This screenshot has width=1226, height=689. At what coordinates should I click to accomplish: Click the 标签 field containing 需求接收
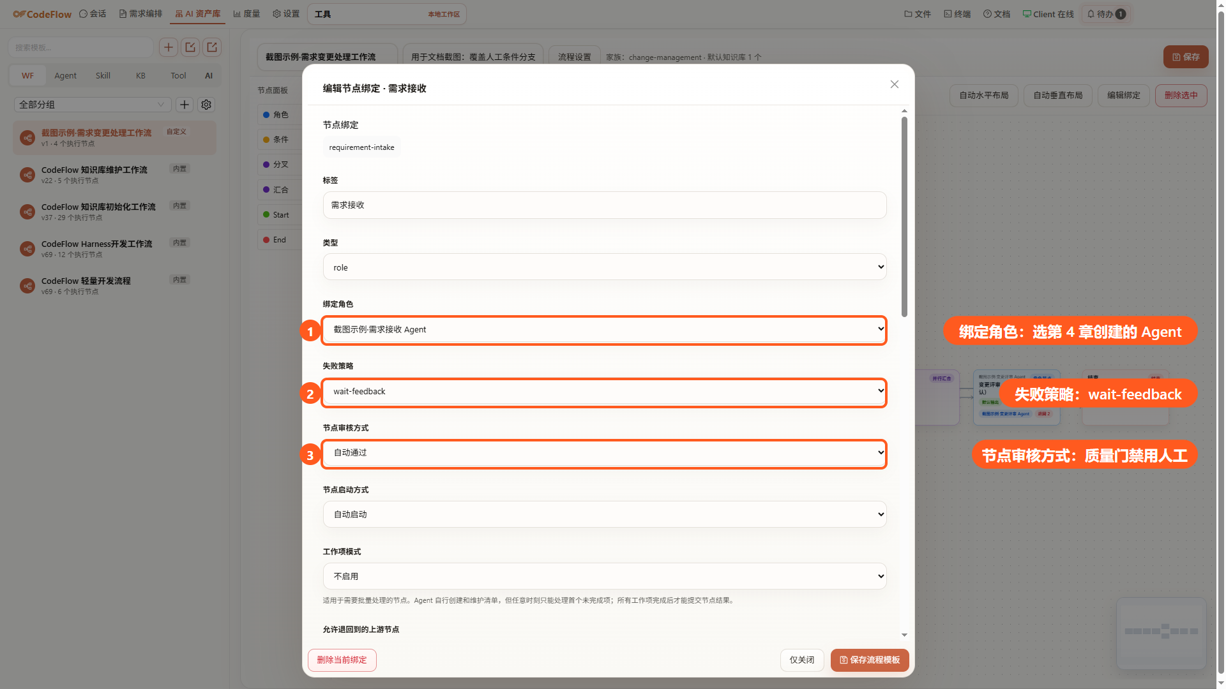coord(605,205)
